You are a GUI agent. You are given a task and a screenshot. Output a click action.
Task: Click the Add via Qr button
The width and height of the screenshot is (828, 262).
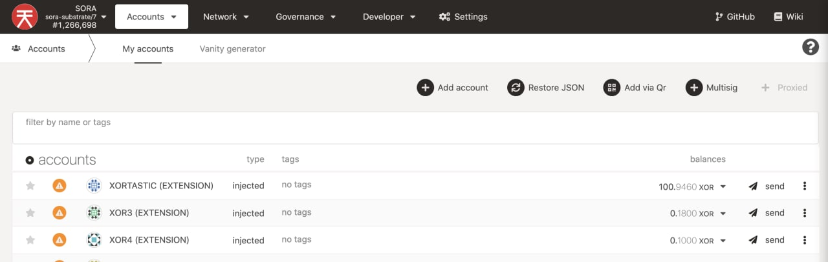tap(635, 88)
